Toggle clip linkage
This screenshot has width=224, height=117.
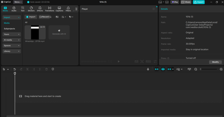click(x=169, y=69)
